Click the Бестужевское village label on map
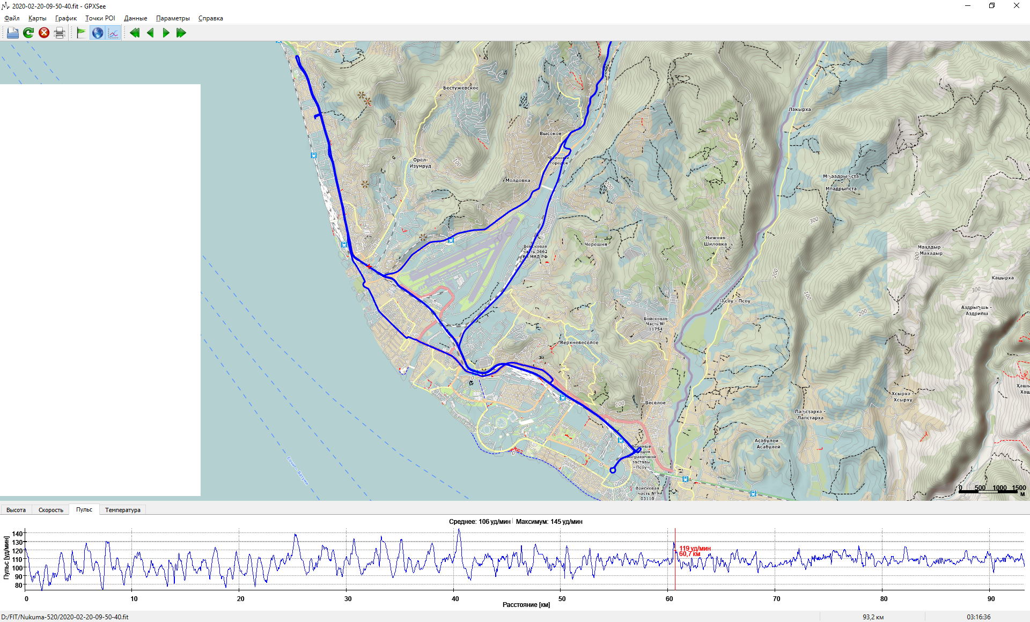Viewport: 1030px width, 622px height. pyautogui.click(x=461, y=88)
